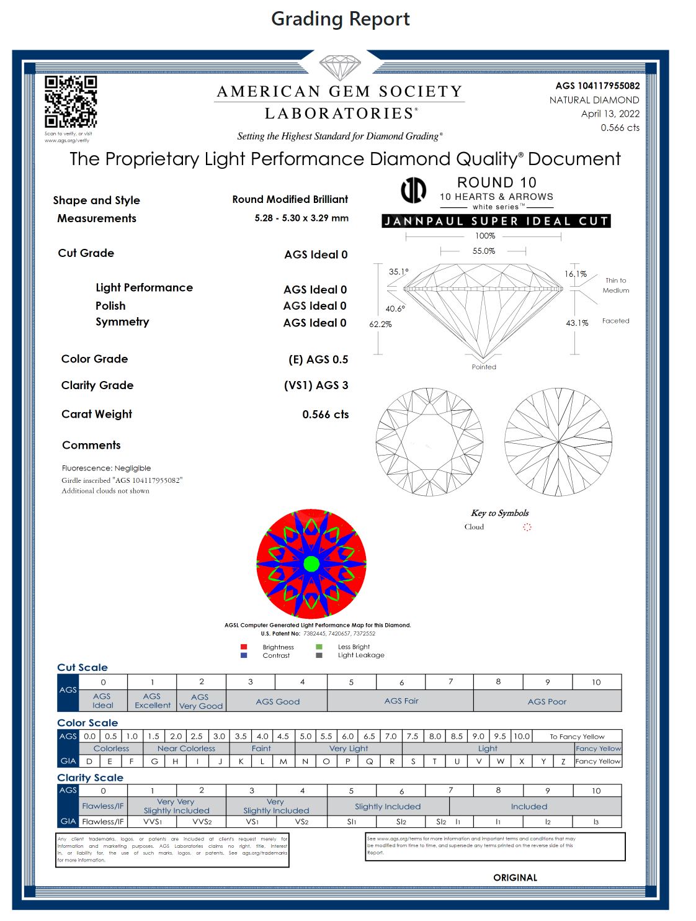The height and width of the screenshot is (921, 696).
Task: Click AGS Excellent cell in Cut Scale
Action: point(152,701)
